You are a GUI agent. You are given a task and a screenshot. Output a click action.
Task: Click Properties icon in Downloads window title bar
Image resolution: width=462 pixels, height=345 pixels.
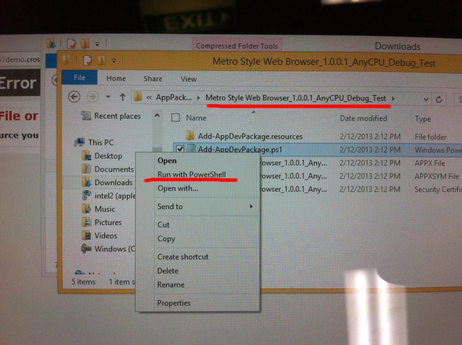point(72,43)
